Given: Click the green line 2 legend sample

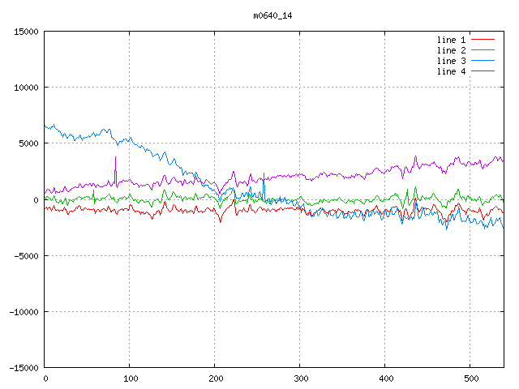Looking at the screenshot, I should tap(483, 50).
